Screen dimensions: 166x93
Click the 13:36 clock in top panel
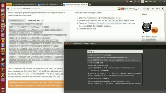point(159,2)
